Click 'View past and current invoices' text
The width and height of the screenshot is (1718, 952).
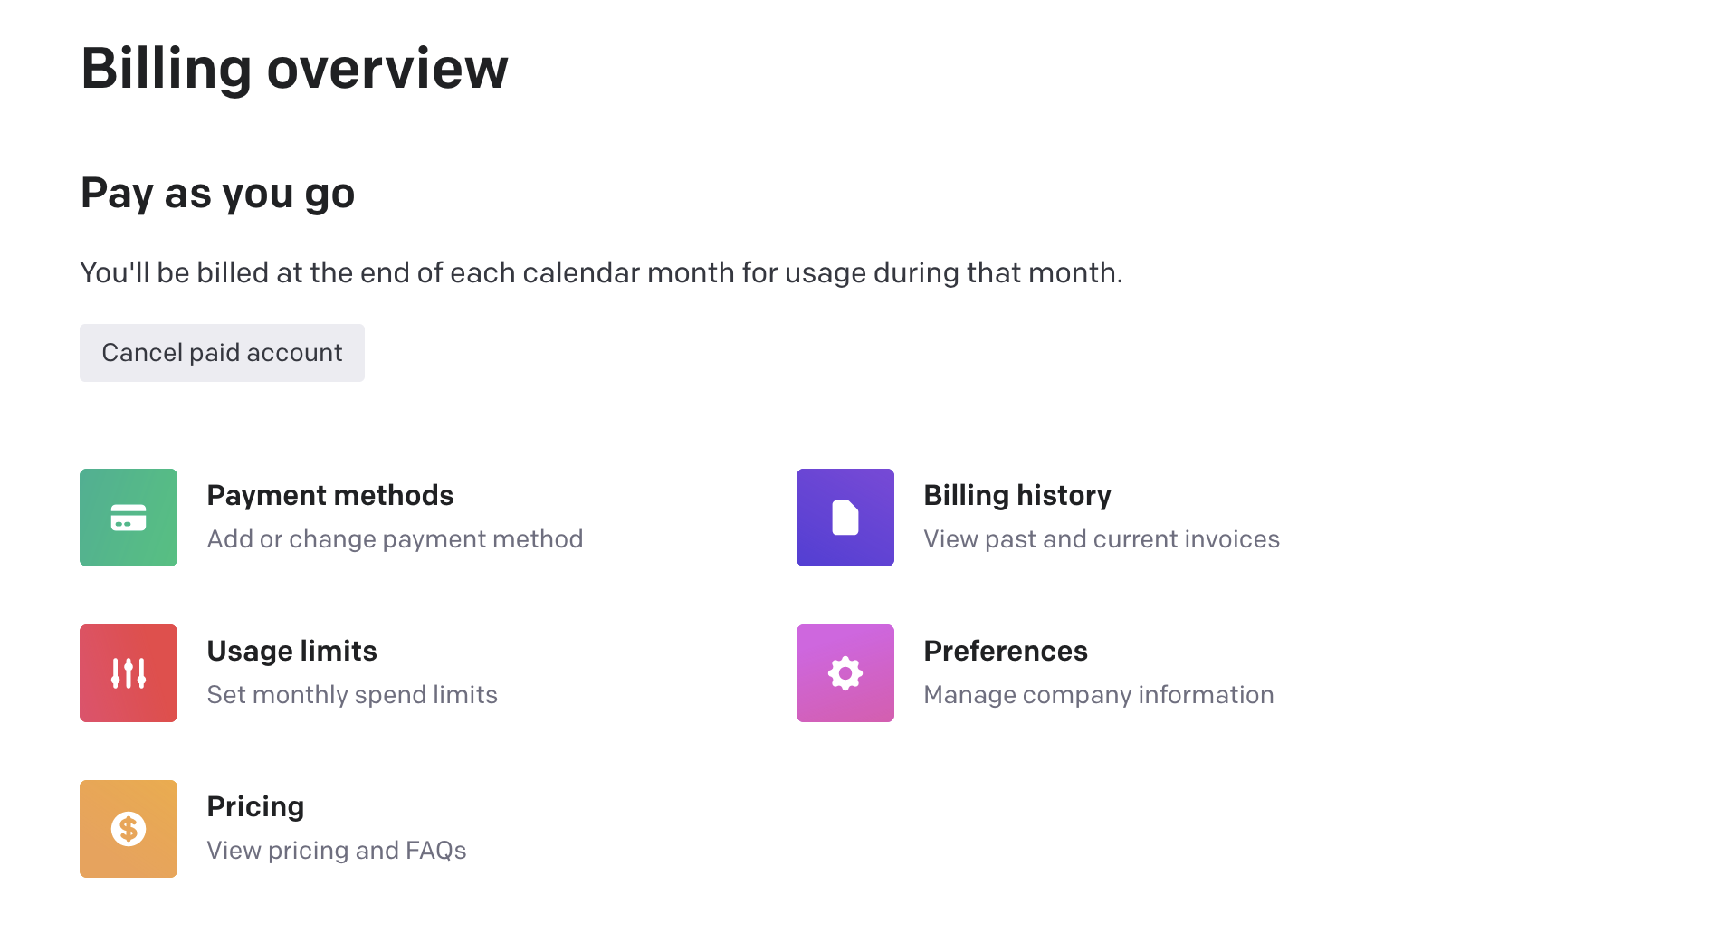1102,539
